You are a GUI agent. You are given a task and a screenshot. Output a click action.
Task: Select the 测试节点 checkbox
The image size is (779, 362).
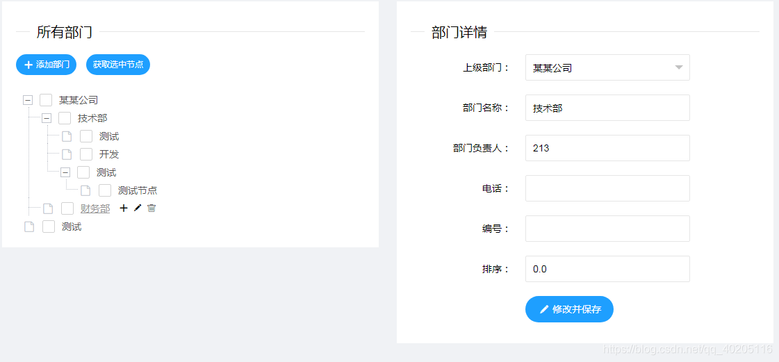[105, 190]
